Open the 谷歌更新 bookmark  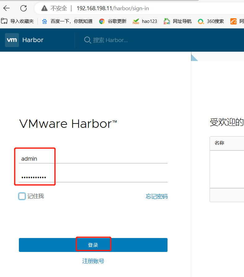point(113,21)
